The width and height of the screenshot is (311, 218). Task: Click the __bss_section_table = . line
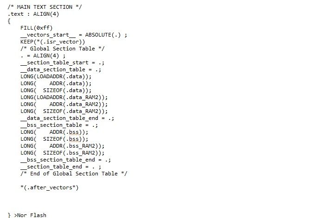click(x=59, y=125)
